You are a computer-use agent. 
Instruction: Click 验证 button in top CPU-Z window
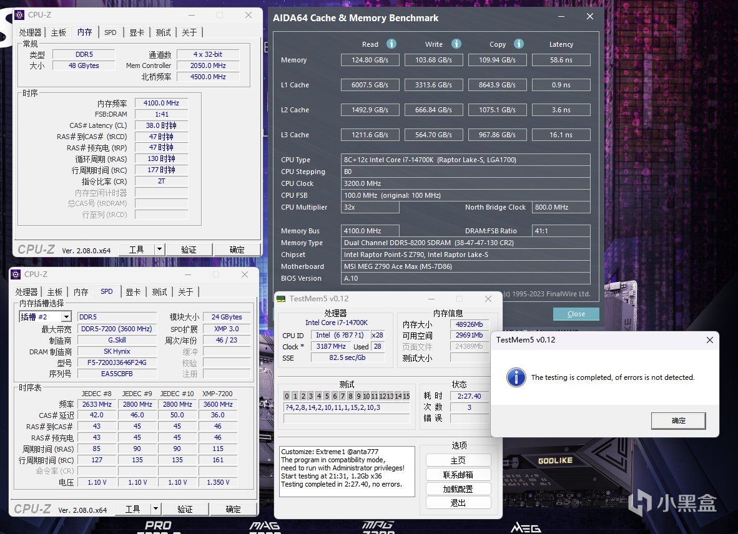189,250
